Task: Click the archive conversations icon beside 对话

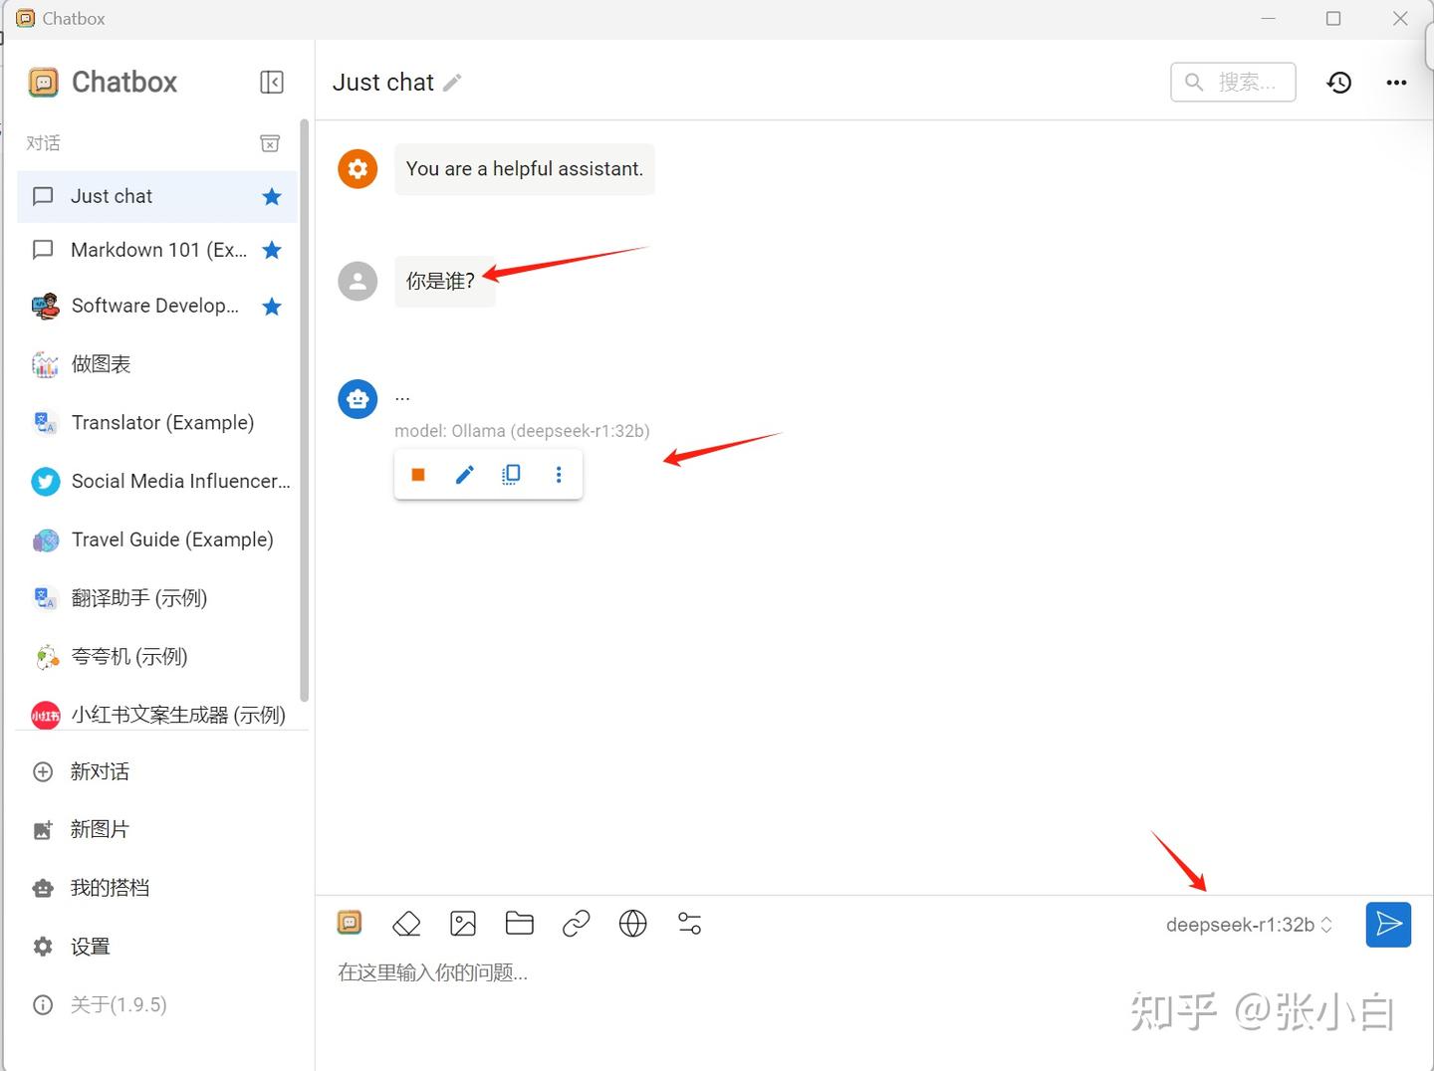Action: [270, 143]
